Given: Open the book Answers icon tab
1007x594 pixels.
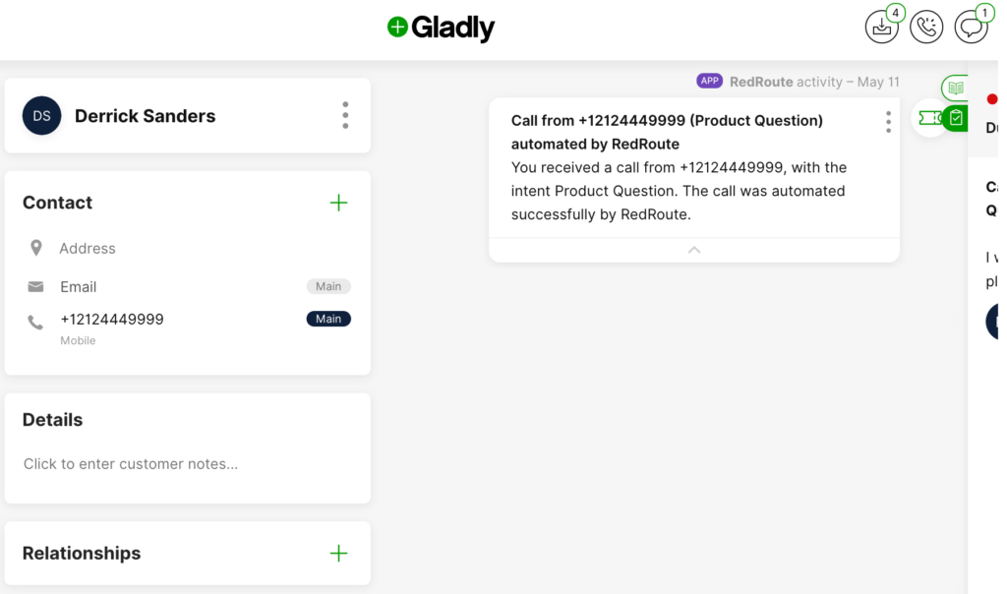Looking at the screenshot, I should tap(955, 89).
